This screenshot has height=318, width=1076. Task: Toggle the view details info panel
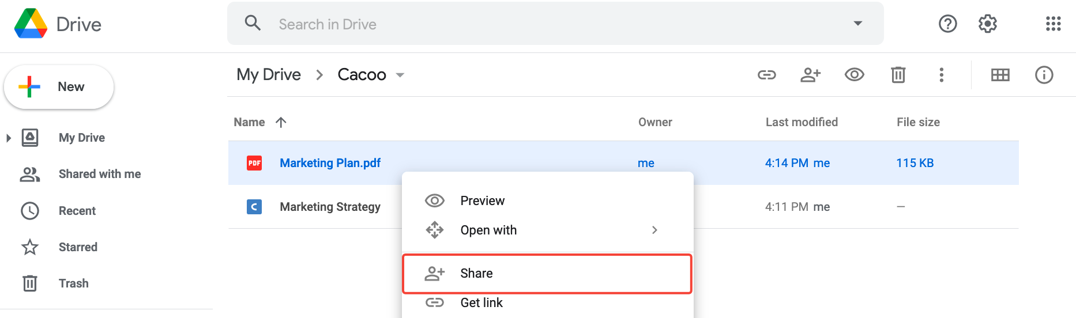click(1044, 75)
